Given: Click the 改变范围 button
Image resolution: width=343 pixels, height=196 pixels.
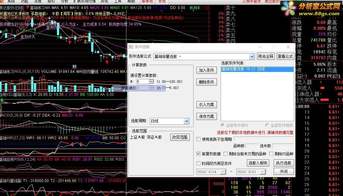Looking at the screenshot, I should [x=180, y=137].
